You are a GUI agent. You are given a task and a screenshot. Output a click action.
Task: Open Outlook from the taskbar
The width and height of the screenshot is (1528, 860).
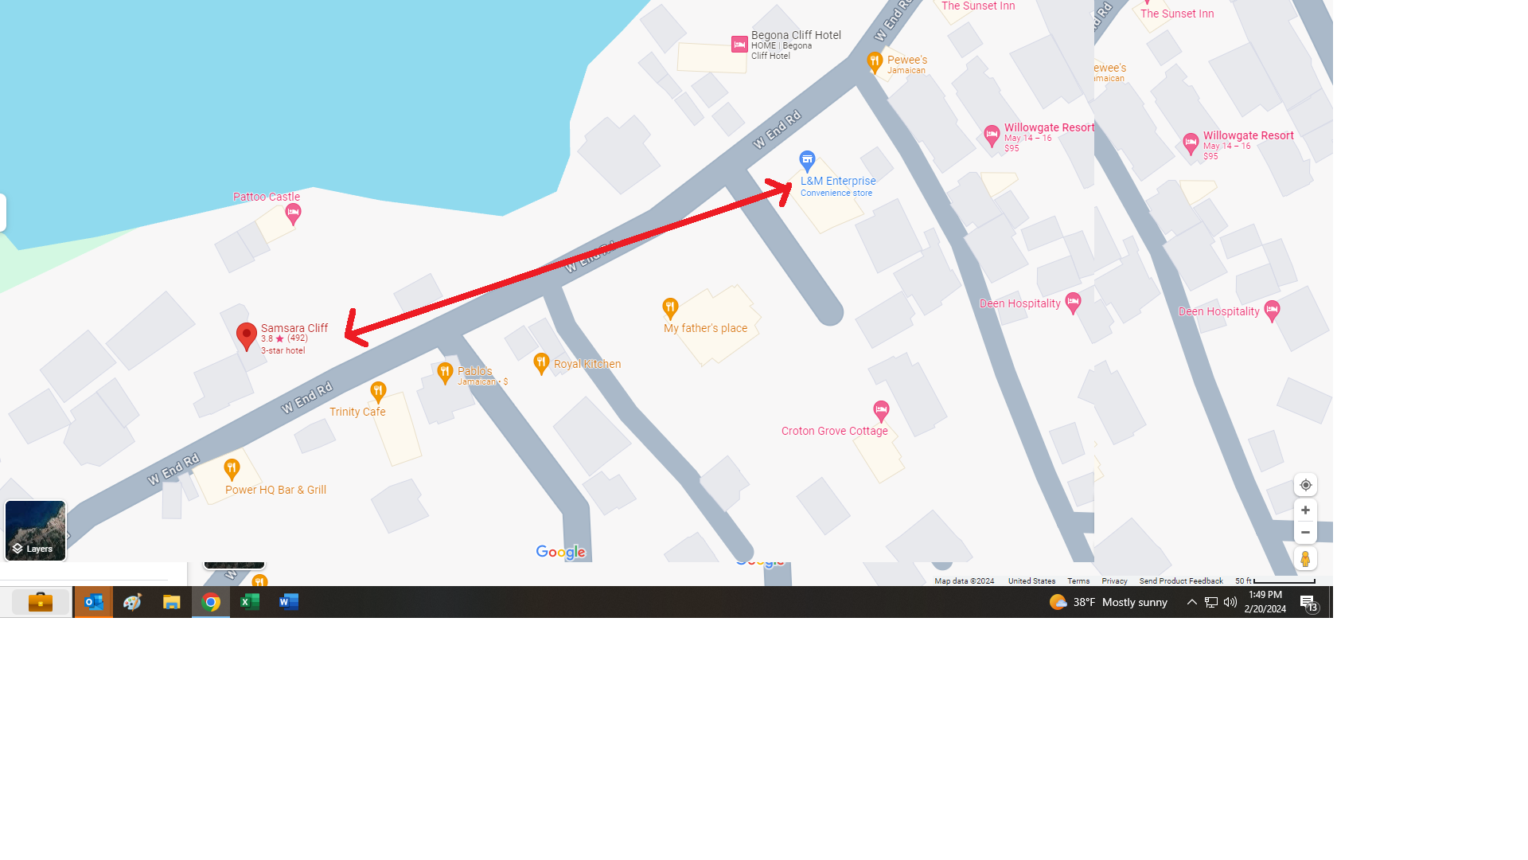(x=93, y=602)
